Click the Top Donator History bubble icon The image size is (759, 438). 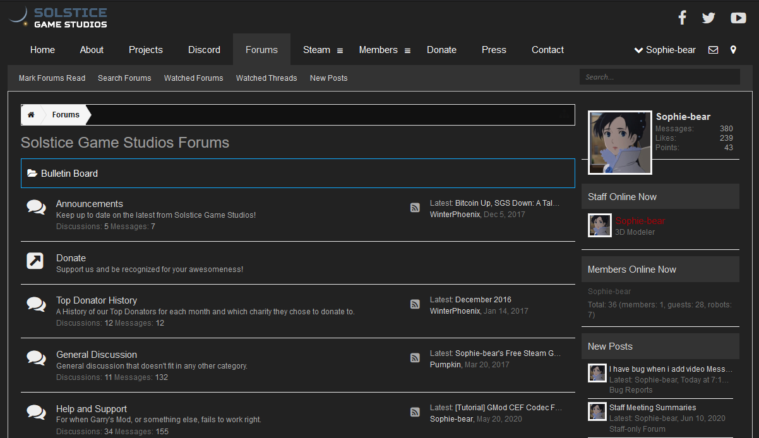(x=36, y=304)
